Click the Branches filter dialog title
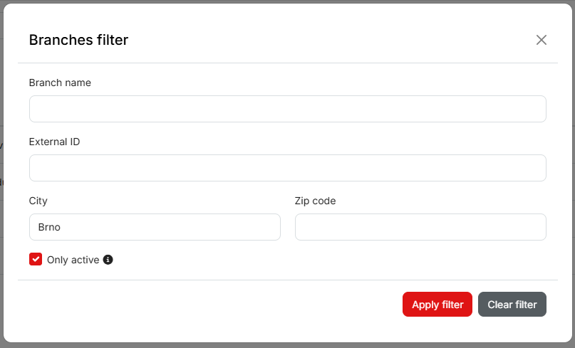This screenshot has width=575, height=348. click(78, 40)
